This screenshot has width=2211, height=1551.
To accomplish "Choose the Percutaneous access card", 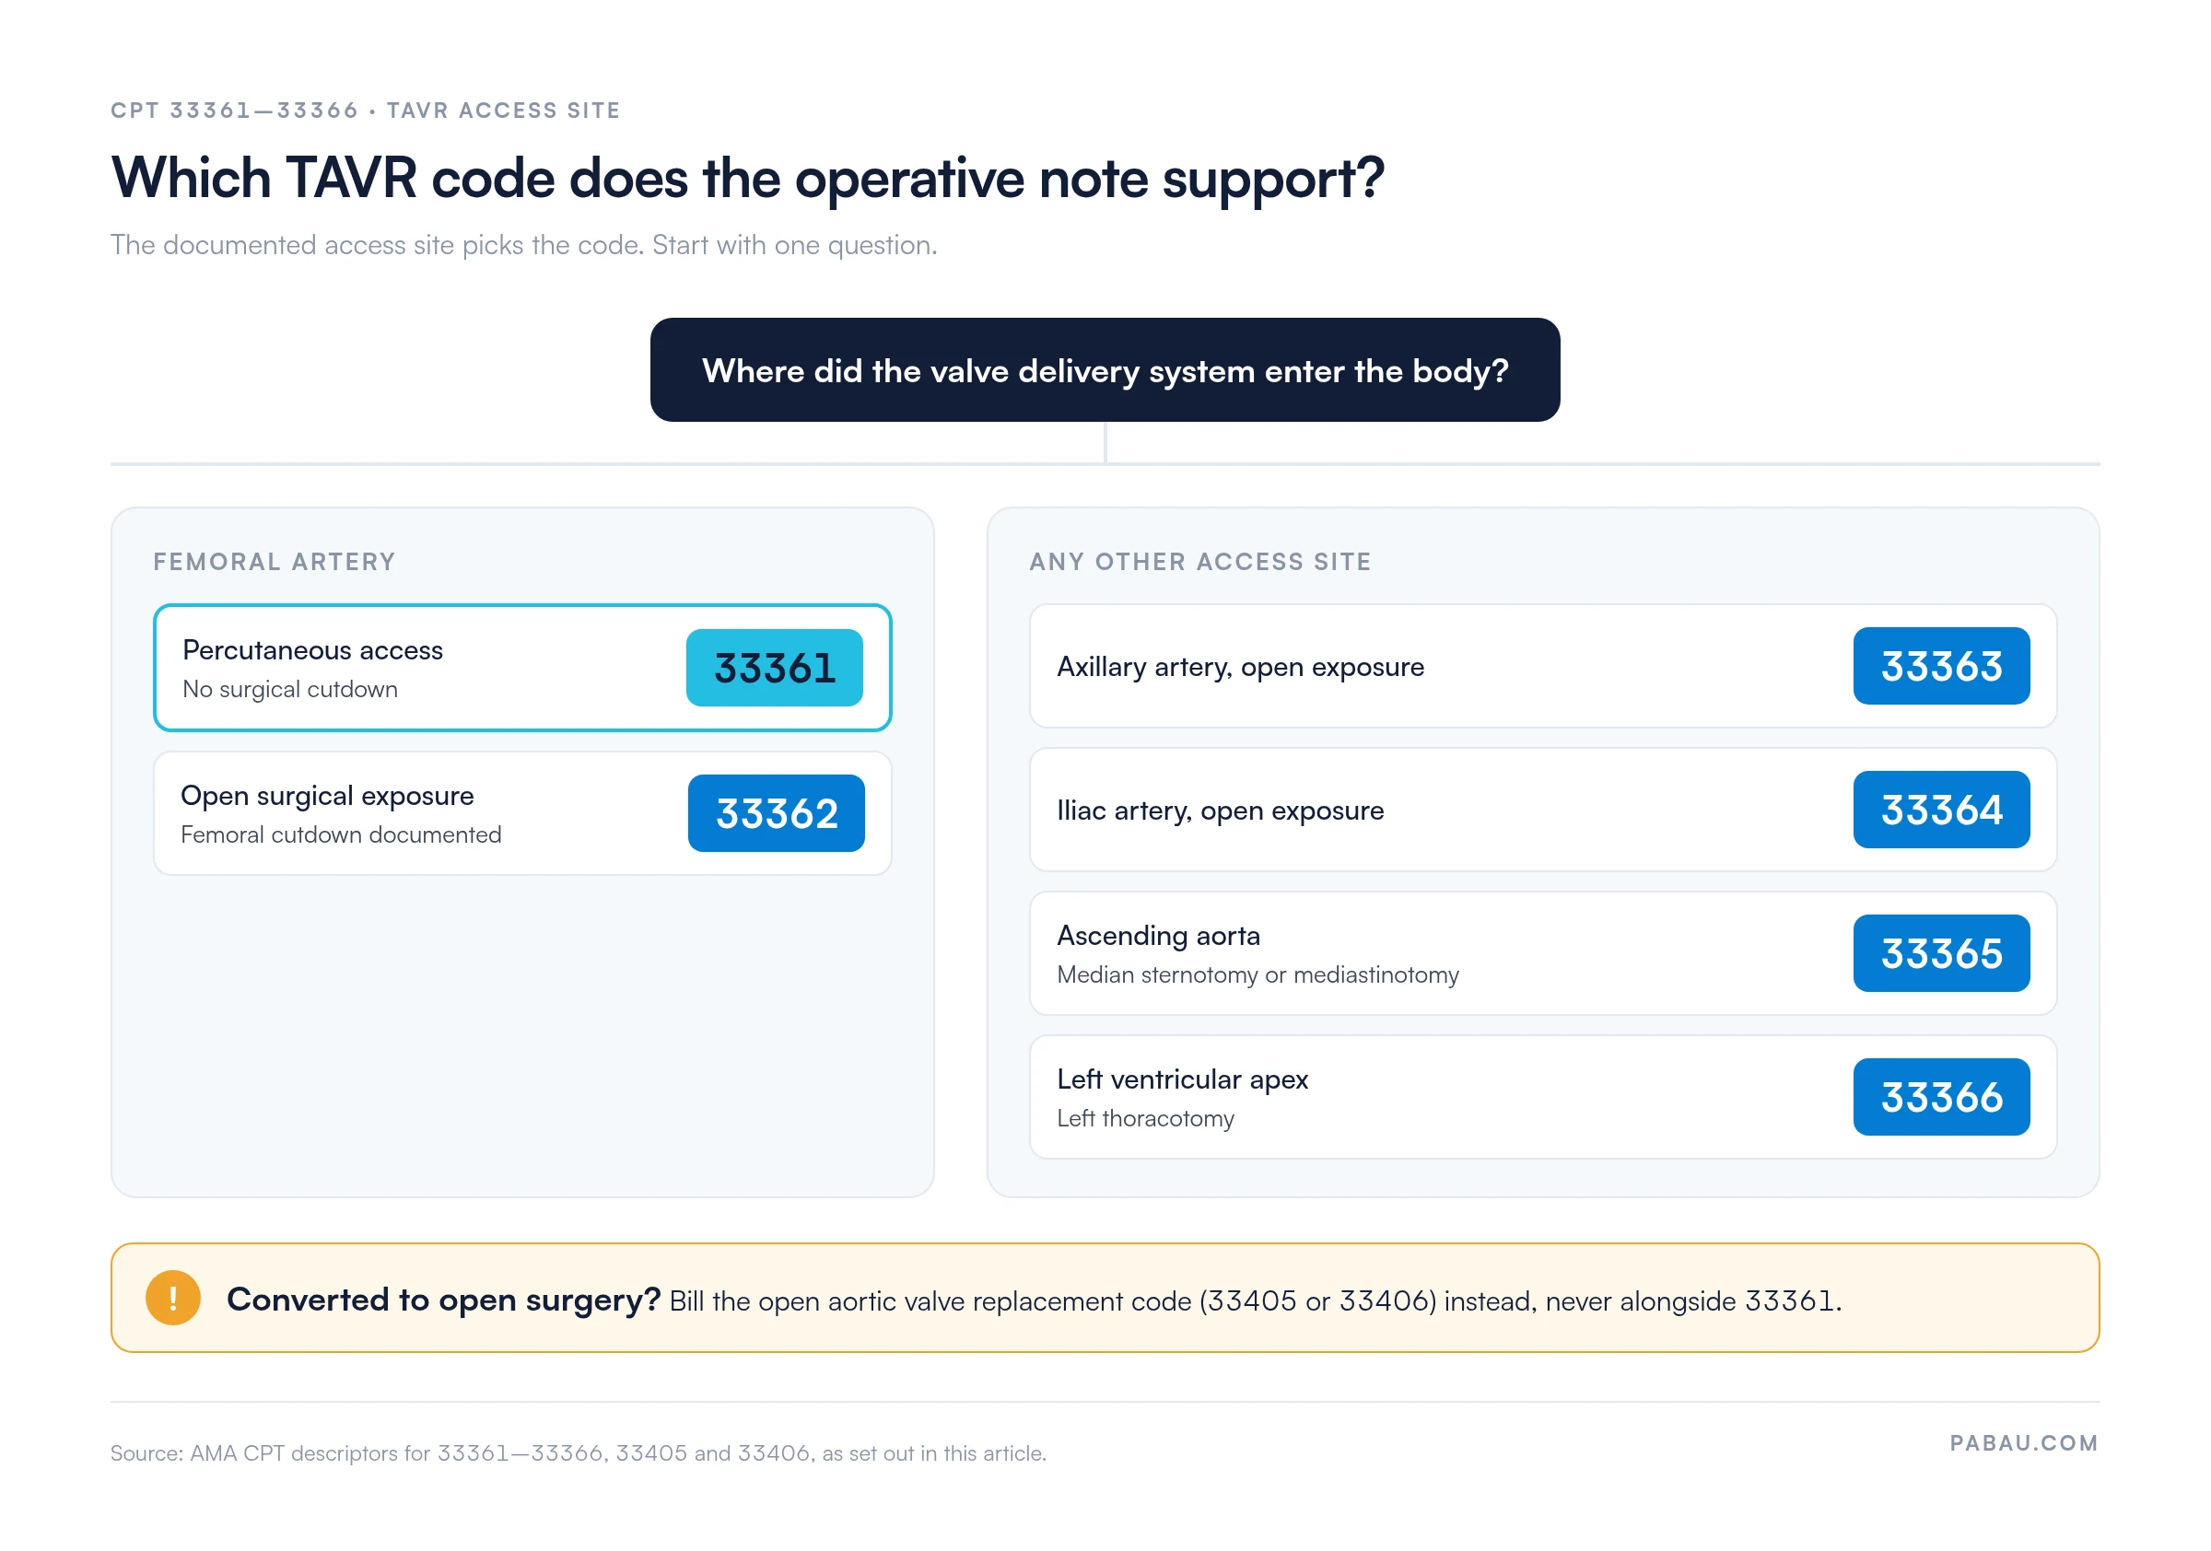I will pyautogui.click(x=522, y=667).
